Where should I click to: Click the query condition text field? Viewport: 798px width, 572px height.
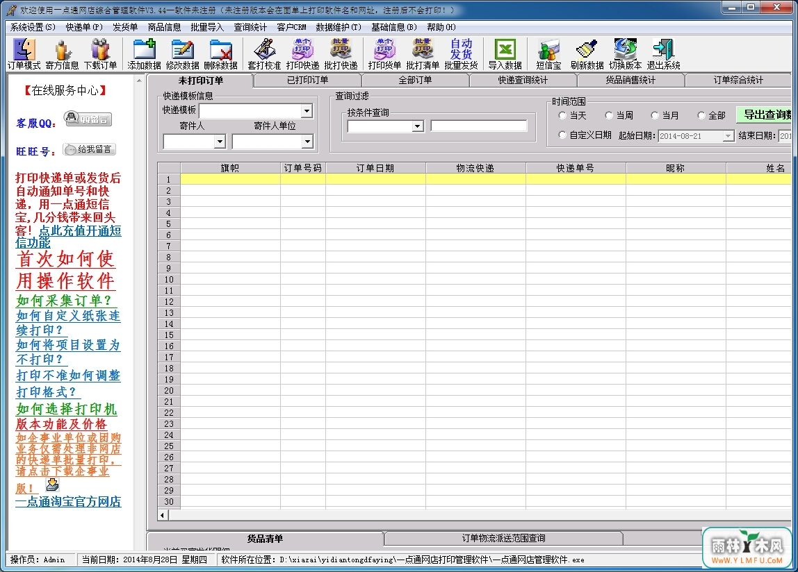(x=479, y=126)
